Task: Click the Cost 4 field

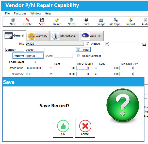Action: tap(109, 74)
